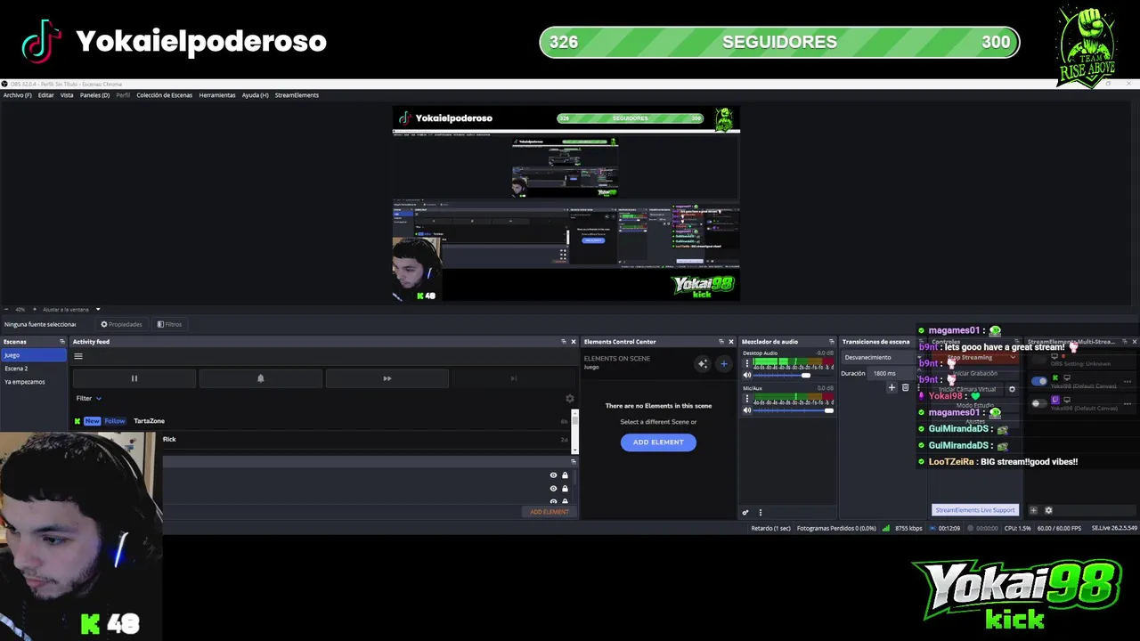Image resolution: width=1140 pixels, height=641 pixels.
Task: Click the skip alert fast-forward button
Action: click(387, 378)
